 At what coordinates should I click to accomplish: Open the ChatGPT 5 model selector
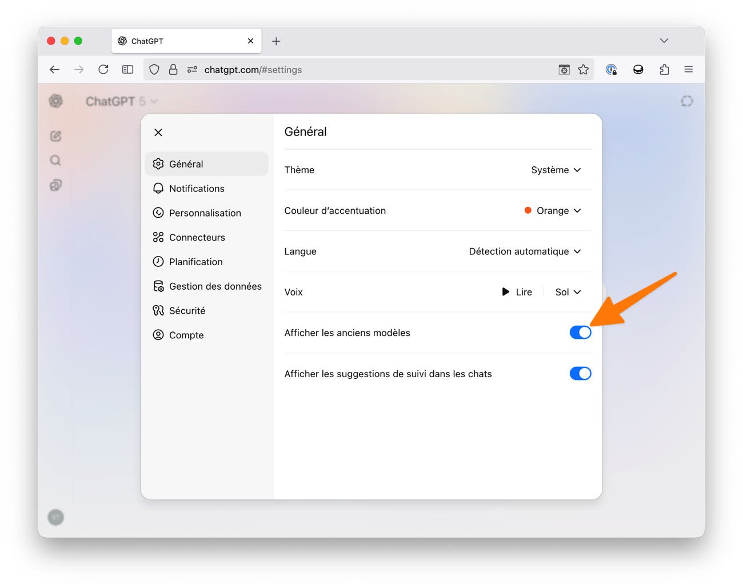click(x=121, y=101)
